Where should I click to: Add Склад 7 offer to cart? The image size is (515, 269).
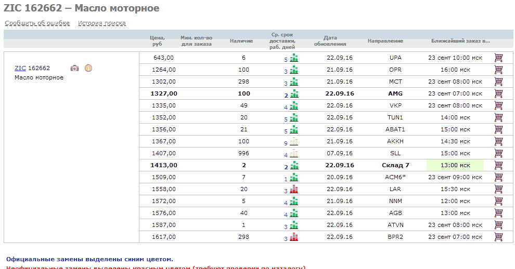point(498,165)
